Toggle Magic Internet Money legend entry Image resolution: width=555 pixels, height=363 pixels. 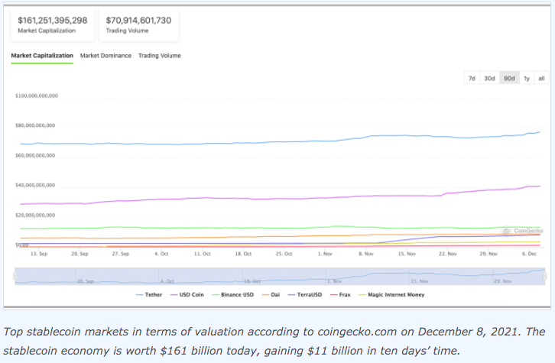click(x=394, y=294)
